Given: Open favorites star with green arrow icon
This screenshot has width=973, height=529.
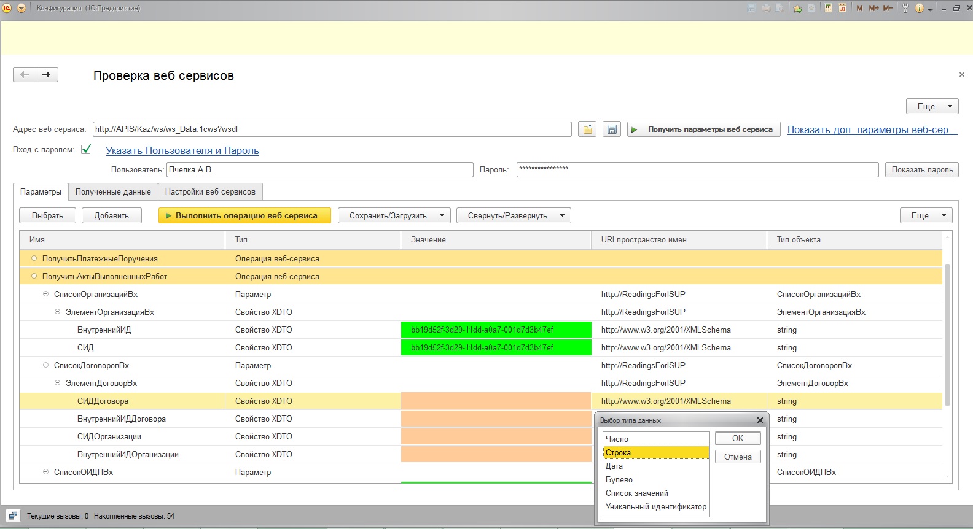Looking at the screenshot, I should (x=797, y=8).
